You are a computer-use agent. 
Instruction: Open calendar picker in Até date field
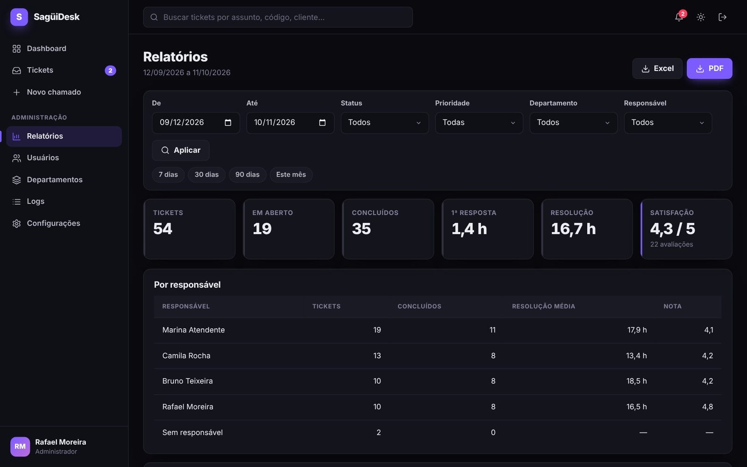[x=322, y=122]
